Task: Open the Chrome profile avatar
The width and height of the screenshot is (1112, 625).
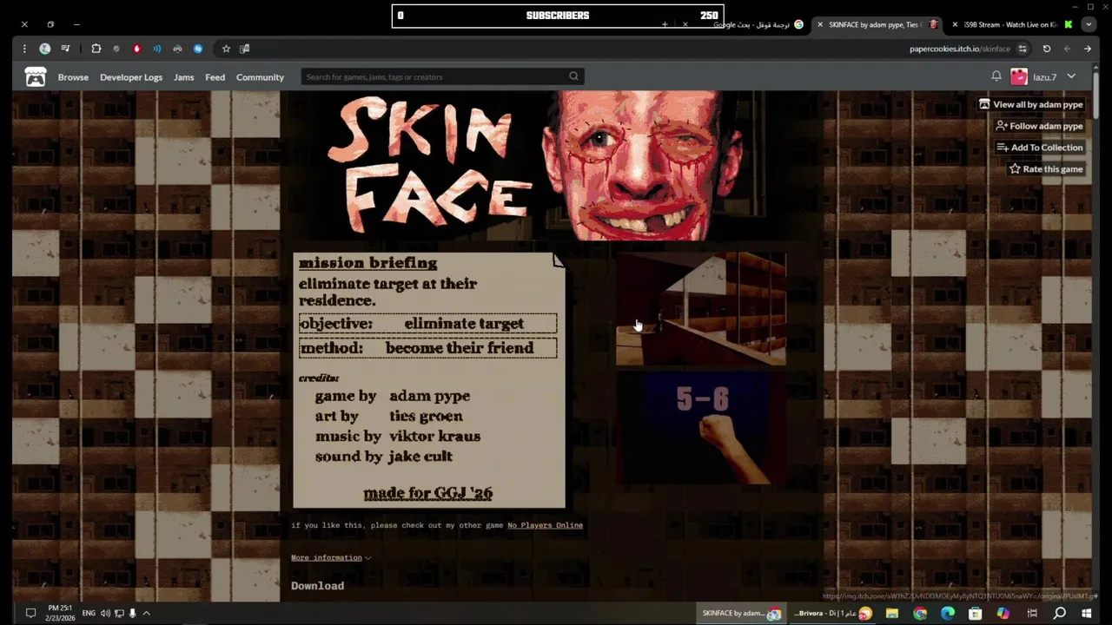Action: tap(44, 49)
